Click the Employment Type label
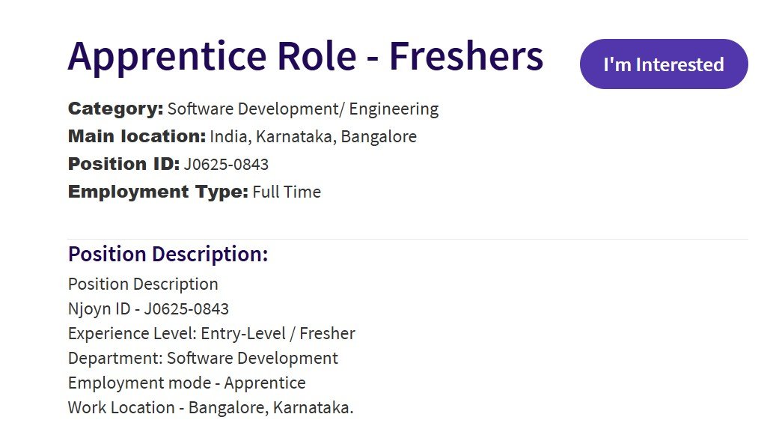The image size is (782, 423). pos(158,192)
